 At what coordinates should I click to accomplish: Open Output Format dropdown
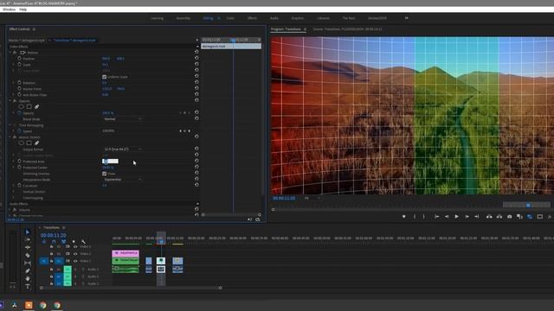(122, 149)
